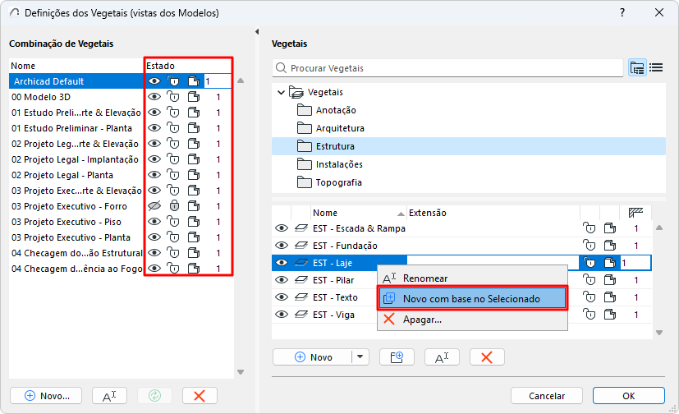Delete layer combination with the red X

pos(199,395)
